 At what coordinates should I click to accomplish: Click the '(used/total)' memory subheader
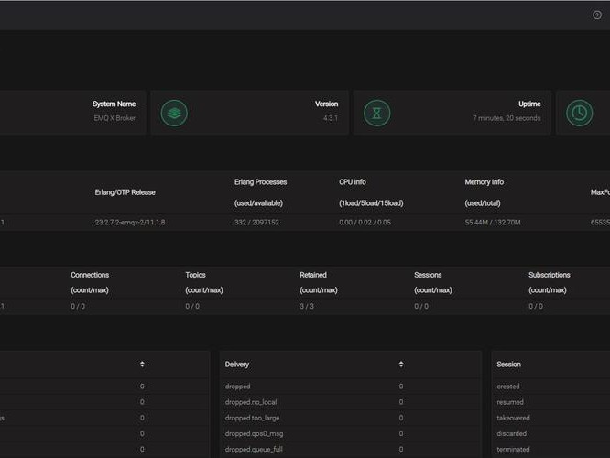tap(483, 203)
